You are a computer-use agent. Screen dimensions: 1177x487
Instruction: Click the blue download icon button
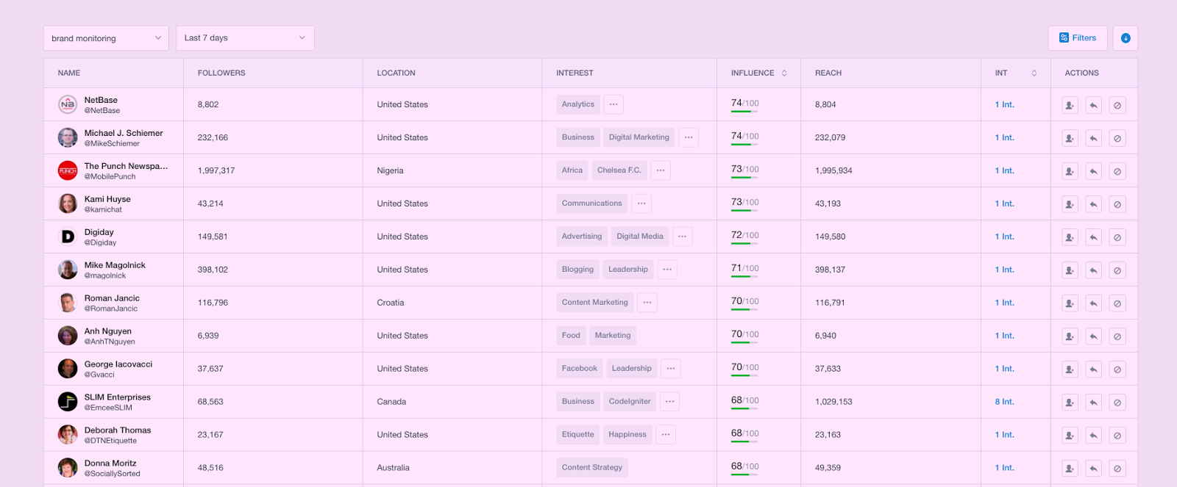pyautogui.click(x=1126, y=38)
